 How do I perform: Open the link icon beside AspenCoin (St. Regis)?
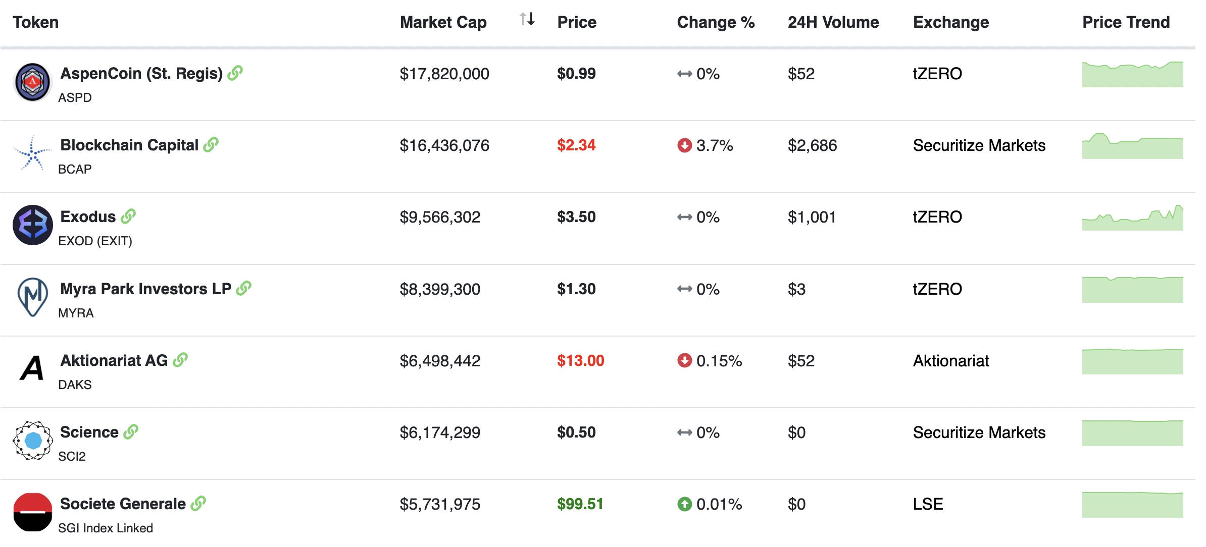click(x=235, y=73)
